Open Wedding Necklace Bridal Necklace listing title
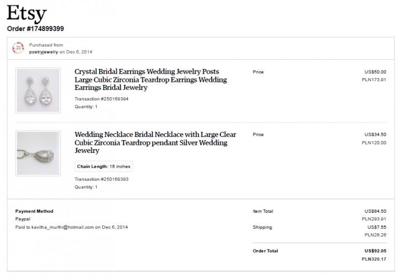This screenshot has height=278, width=401. click(x=155, y=142)
